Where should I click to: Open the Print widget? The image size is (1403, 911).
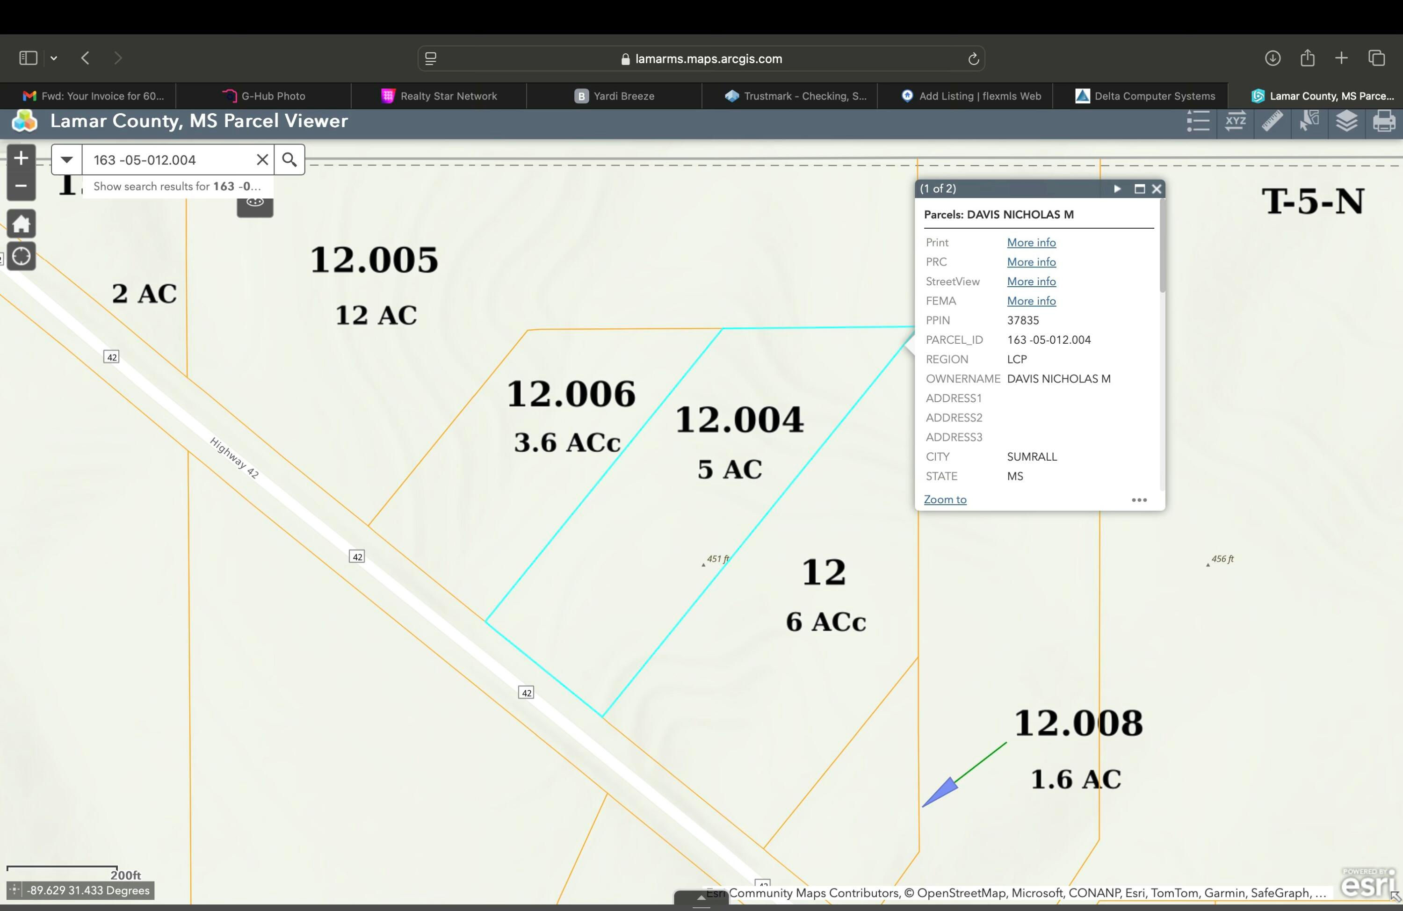pyautogui.click(x=1383, y=122)
